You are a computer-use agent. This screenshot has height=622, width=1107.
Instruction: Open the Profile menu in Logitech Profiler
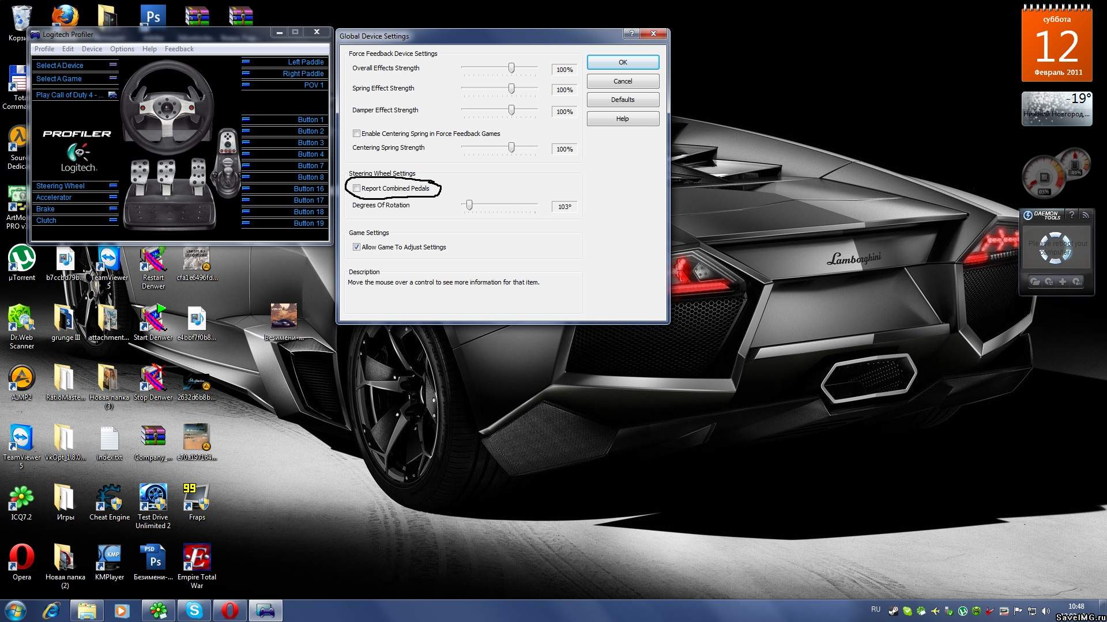(x=44, y=49)
